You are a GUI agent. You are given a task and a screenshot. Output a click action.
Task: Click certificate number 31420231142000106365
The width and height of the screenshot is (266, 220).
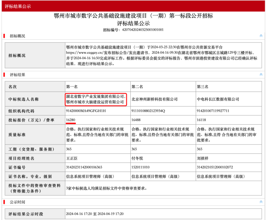click(84, 167)
